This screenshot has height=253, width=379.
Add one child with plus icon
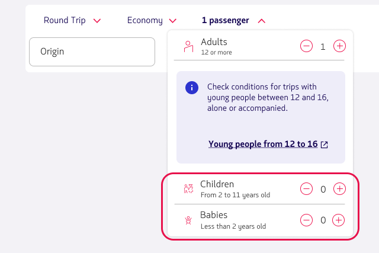point(339,188)
